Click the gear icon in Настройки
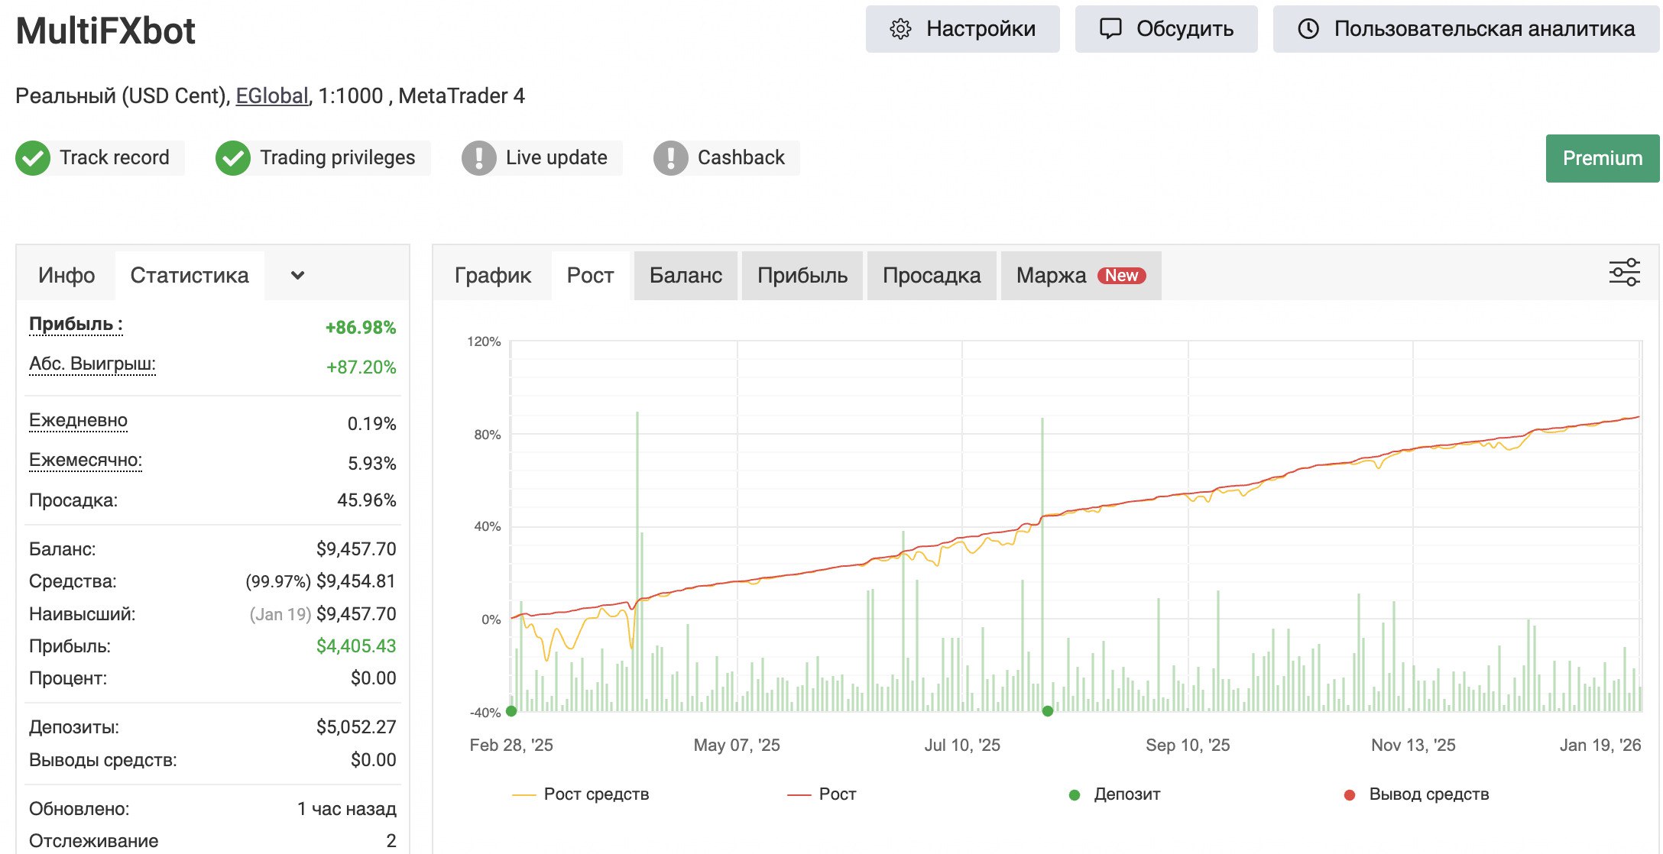Viewport: 1663px width, 854px height. pyautogui.click(x=900, y=29)
